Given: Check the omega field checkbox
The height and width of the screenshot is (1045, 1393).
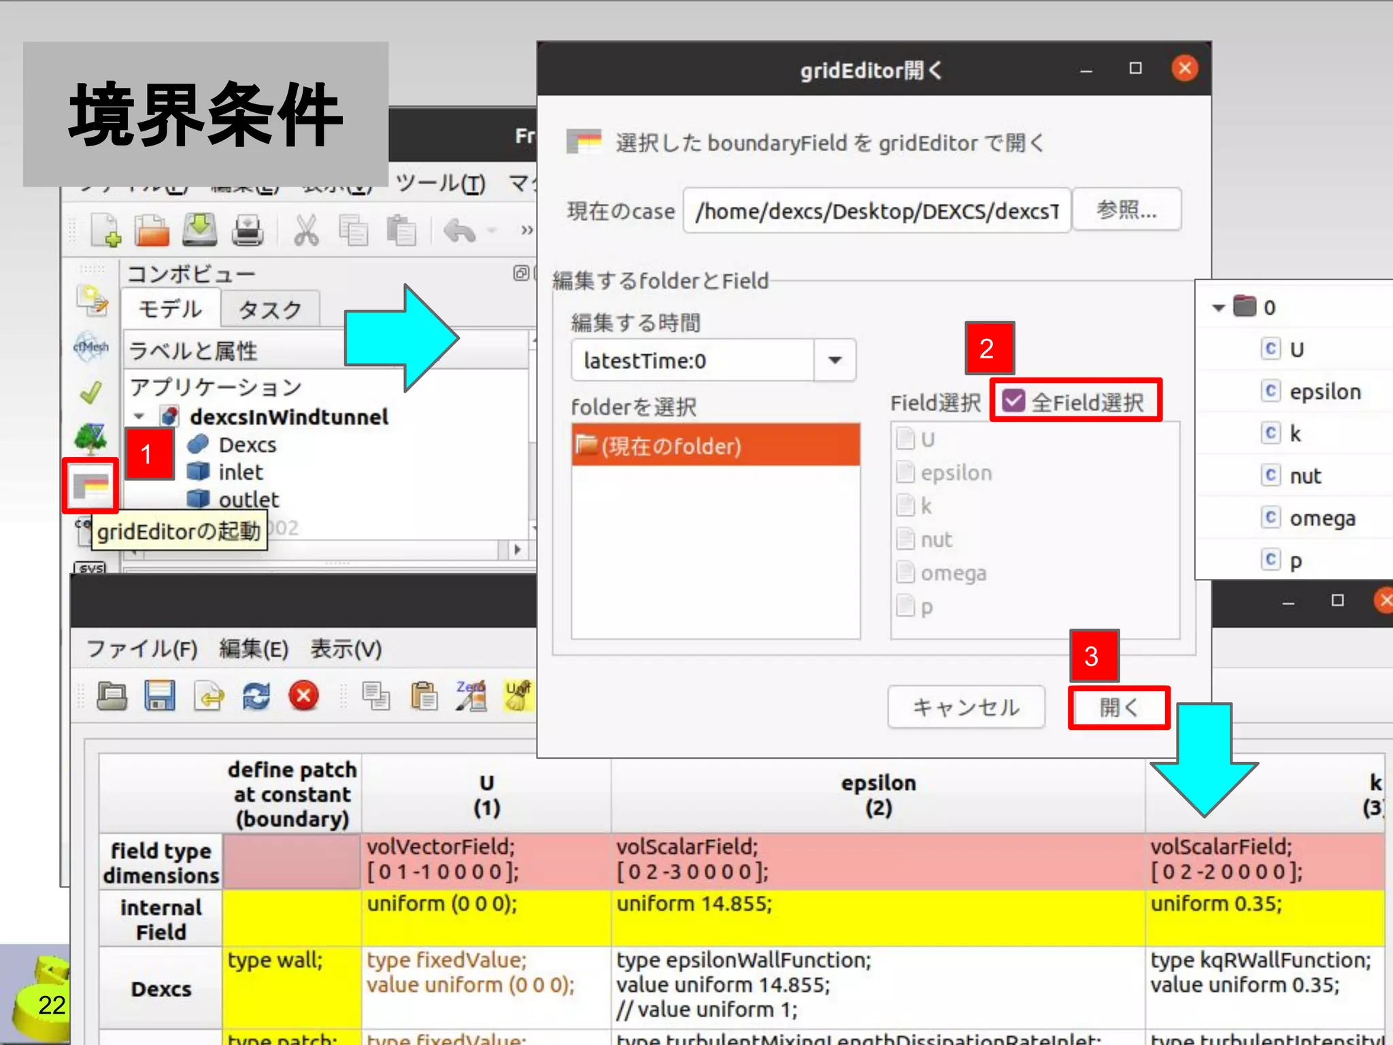Looking at the screenshot, I should tap(905, 573).
